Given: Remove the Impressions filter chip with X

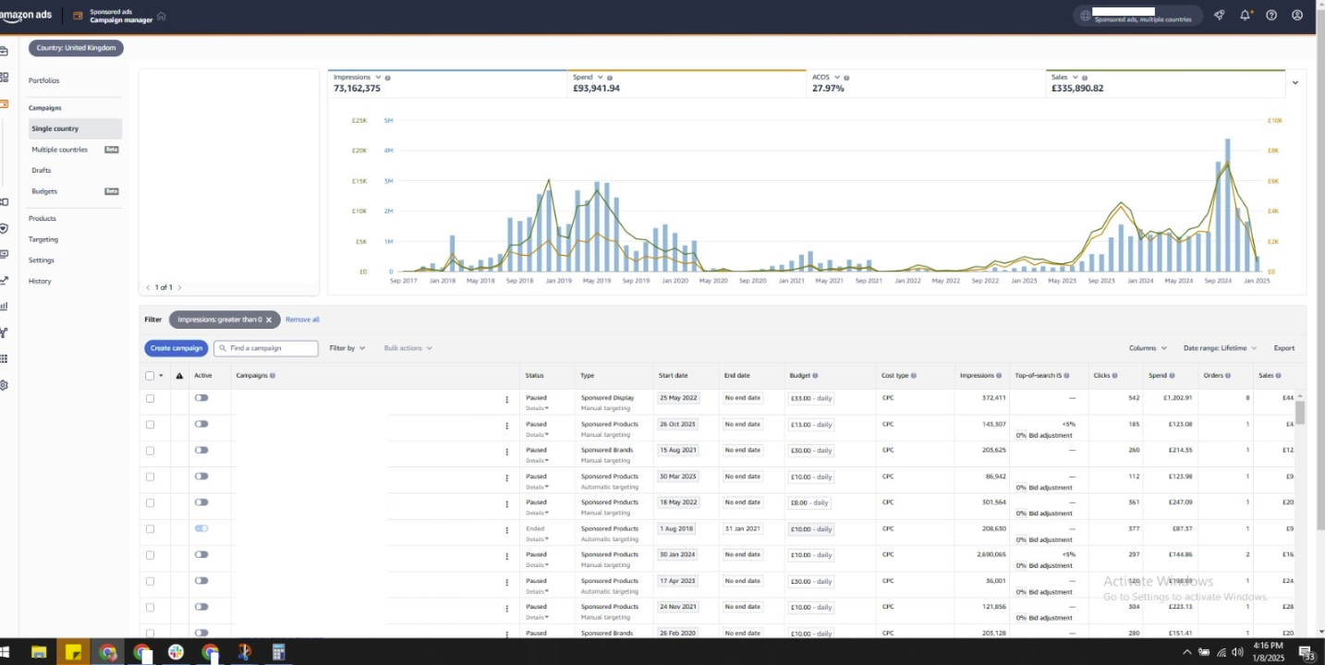Looking at the screenshot, I should coord(269,320).
